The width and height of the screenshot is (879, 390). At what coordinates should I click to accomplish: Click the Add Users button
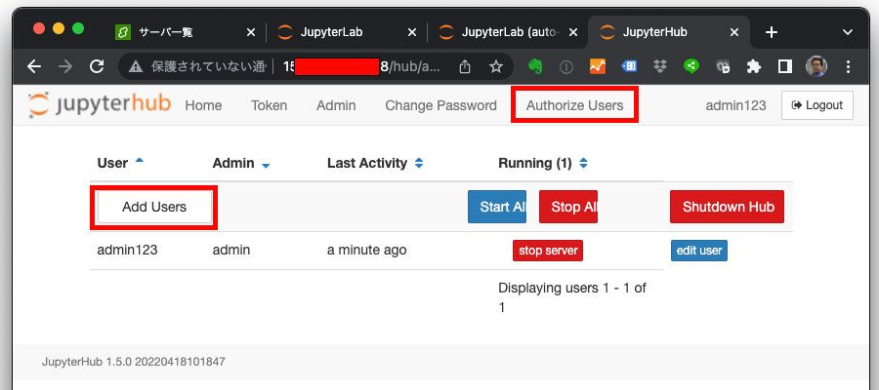[x=154, y=207]
